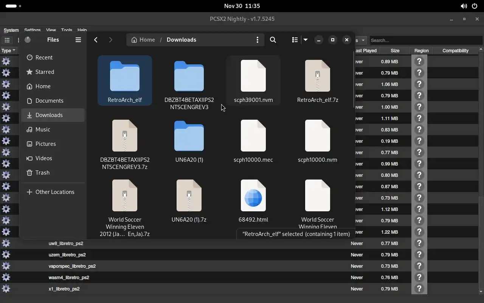Go back in Files navigation
Viewport: 484px width, 303px height.
(x=96, y=40)
